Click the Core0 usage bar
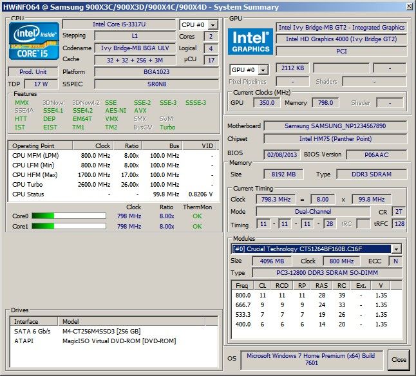This screenshot has height=376, width=416. click(x=69, y=216)
